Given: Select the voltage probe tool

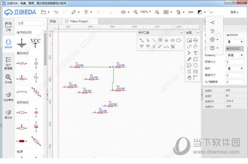Looking at the screenshot, I should tap(160, 47).
